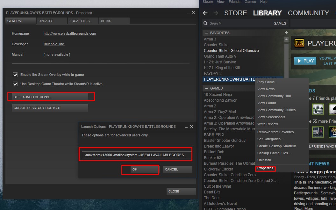
Task: Click the library list scroll-up arrow
Action: (286, 39)
